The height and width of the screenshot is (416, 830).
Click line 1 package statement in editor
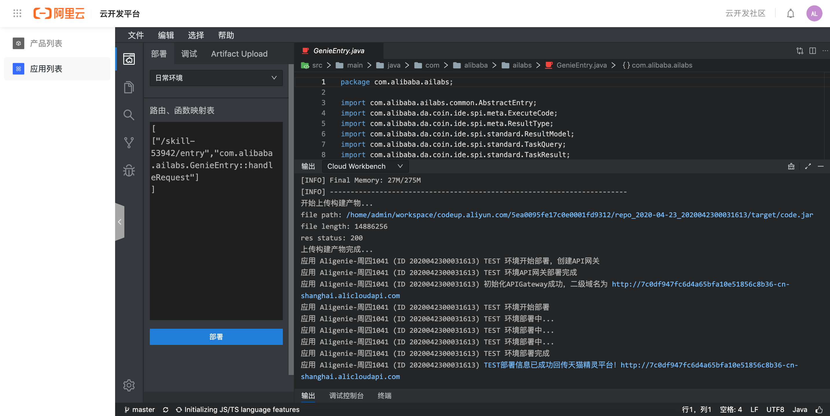pyautogui.click(x=396, y=82)
